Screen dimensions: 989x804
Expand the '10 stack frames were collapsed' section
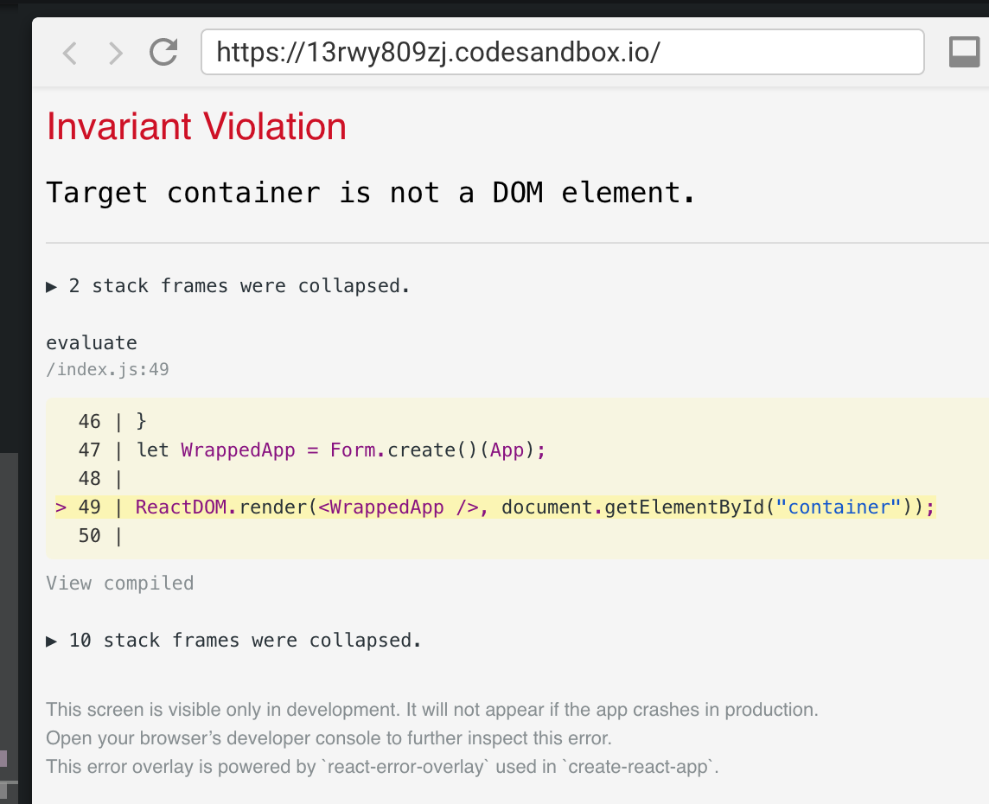pos(245,640)
